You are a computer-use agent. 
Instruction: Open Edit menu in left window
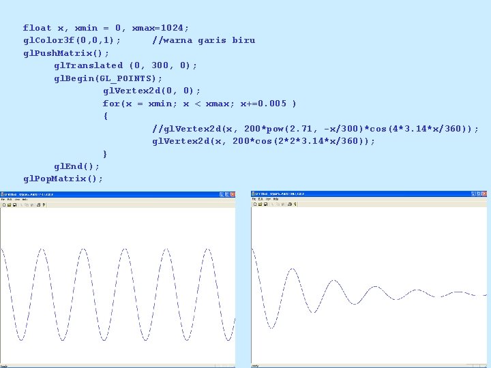click(x=10, y=199)
